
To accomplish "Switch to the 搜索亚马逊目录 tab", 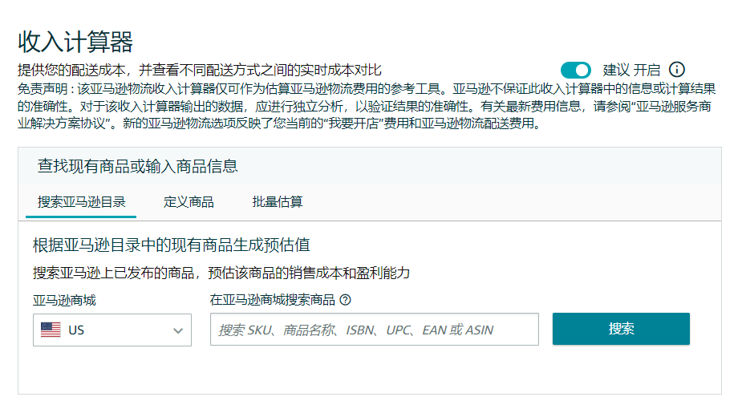I will tap(81, 201).
